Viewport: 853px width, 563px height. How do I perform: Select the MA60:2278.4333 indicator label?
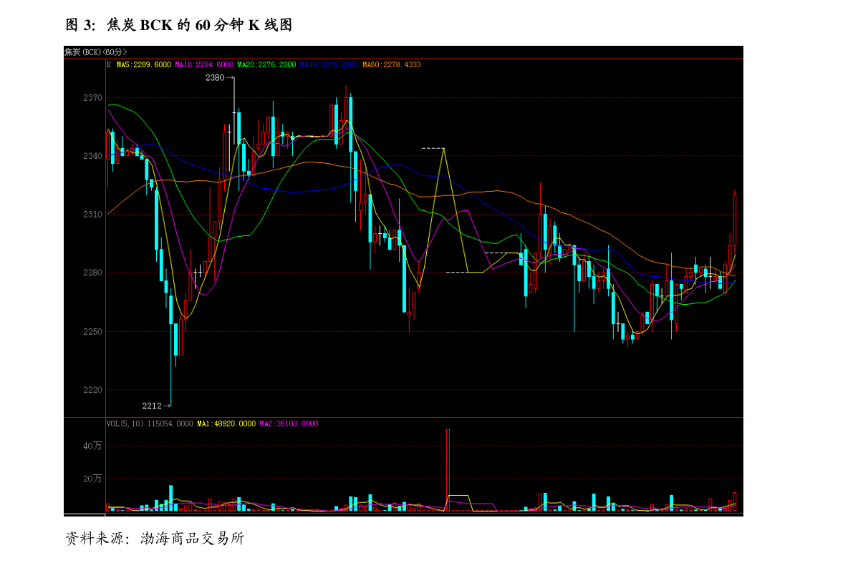pos(392,64)
